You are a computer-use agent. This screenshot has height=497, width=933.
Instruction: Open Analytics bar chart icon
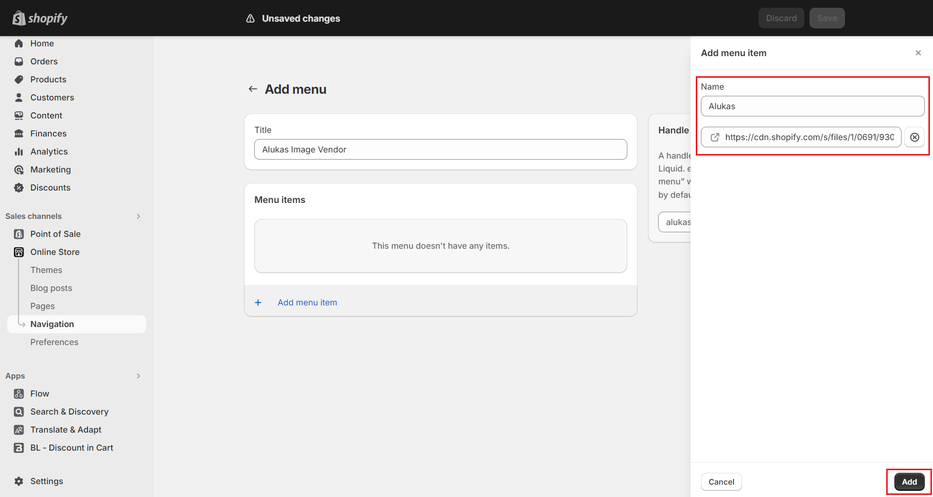point(19,152)
